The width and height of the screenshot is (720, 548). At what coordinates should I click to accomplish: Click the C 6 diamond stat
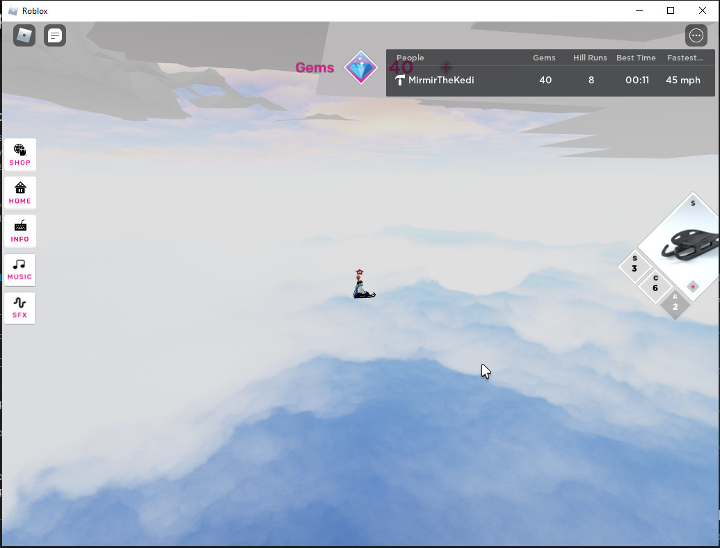(655, 285)
